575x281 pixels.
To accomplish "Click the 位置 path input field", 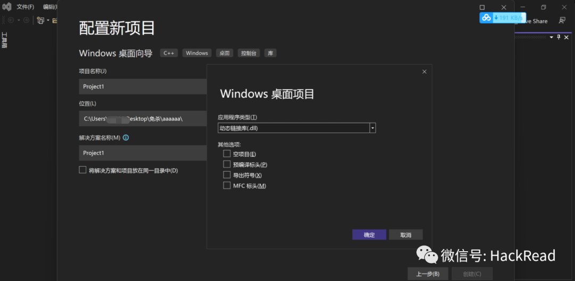I will coord(143,118).
